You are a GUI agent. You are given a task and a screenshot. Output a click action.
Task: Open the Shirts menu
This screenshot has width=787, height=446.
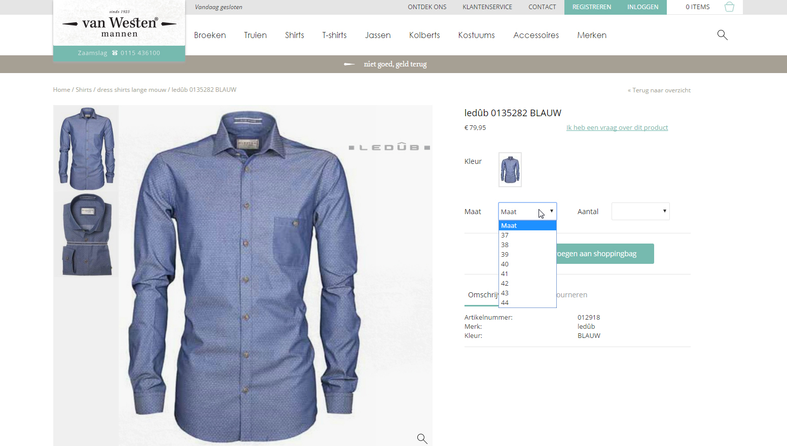coord(295,35)
